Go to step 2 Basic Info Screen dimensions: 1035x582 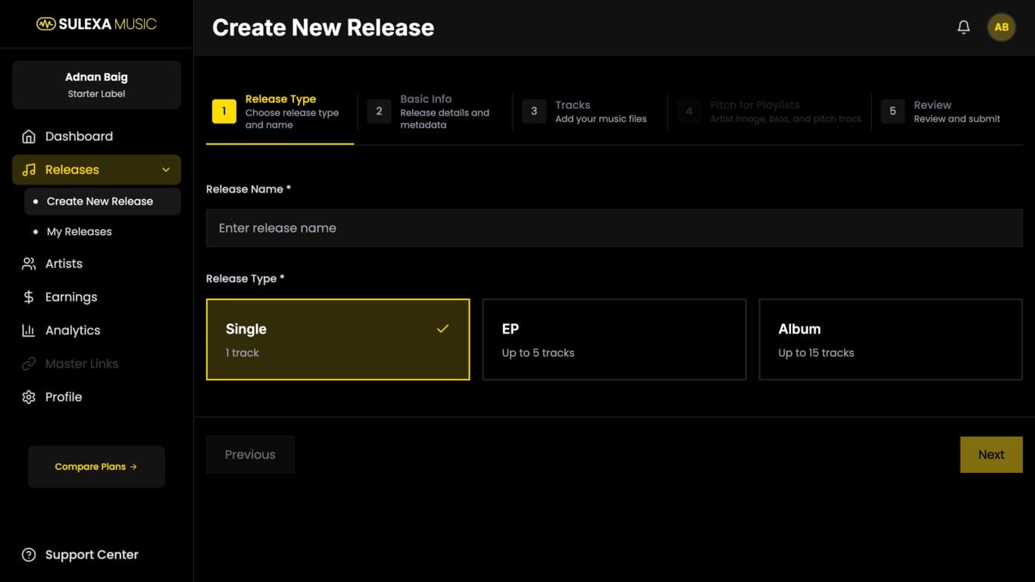click(x=434, y=111)
